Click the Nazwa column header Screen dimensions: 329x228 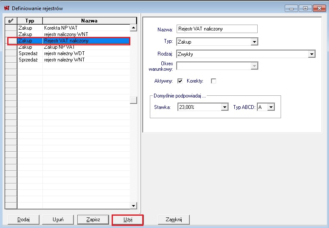[x=90, y=20]
